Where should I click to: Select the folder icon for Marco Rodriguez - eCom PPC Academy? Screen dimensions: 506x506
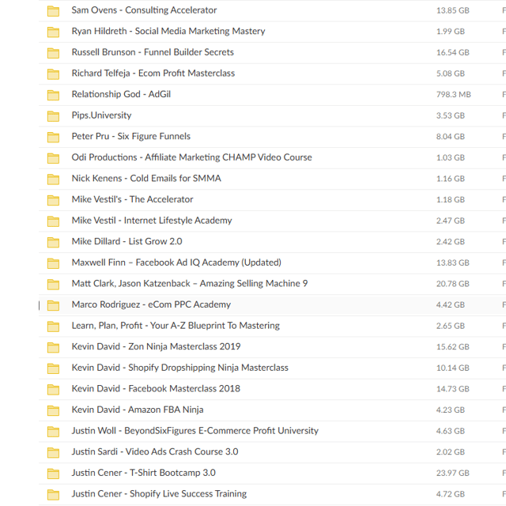click(x=53, y=305)
